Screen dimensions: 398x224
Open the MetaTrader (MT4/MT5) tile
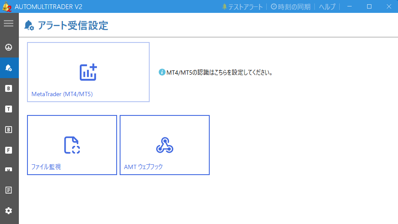pyautogui.click(x=88, y=72)
